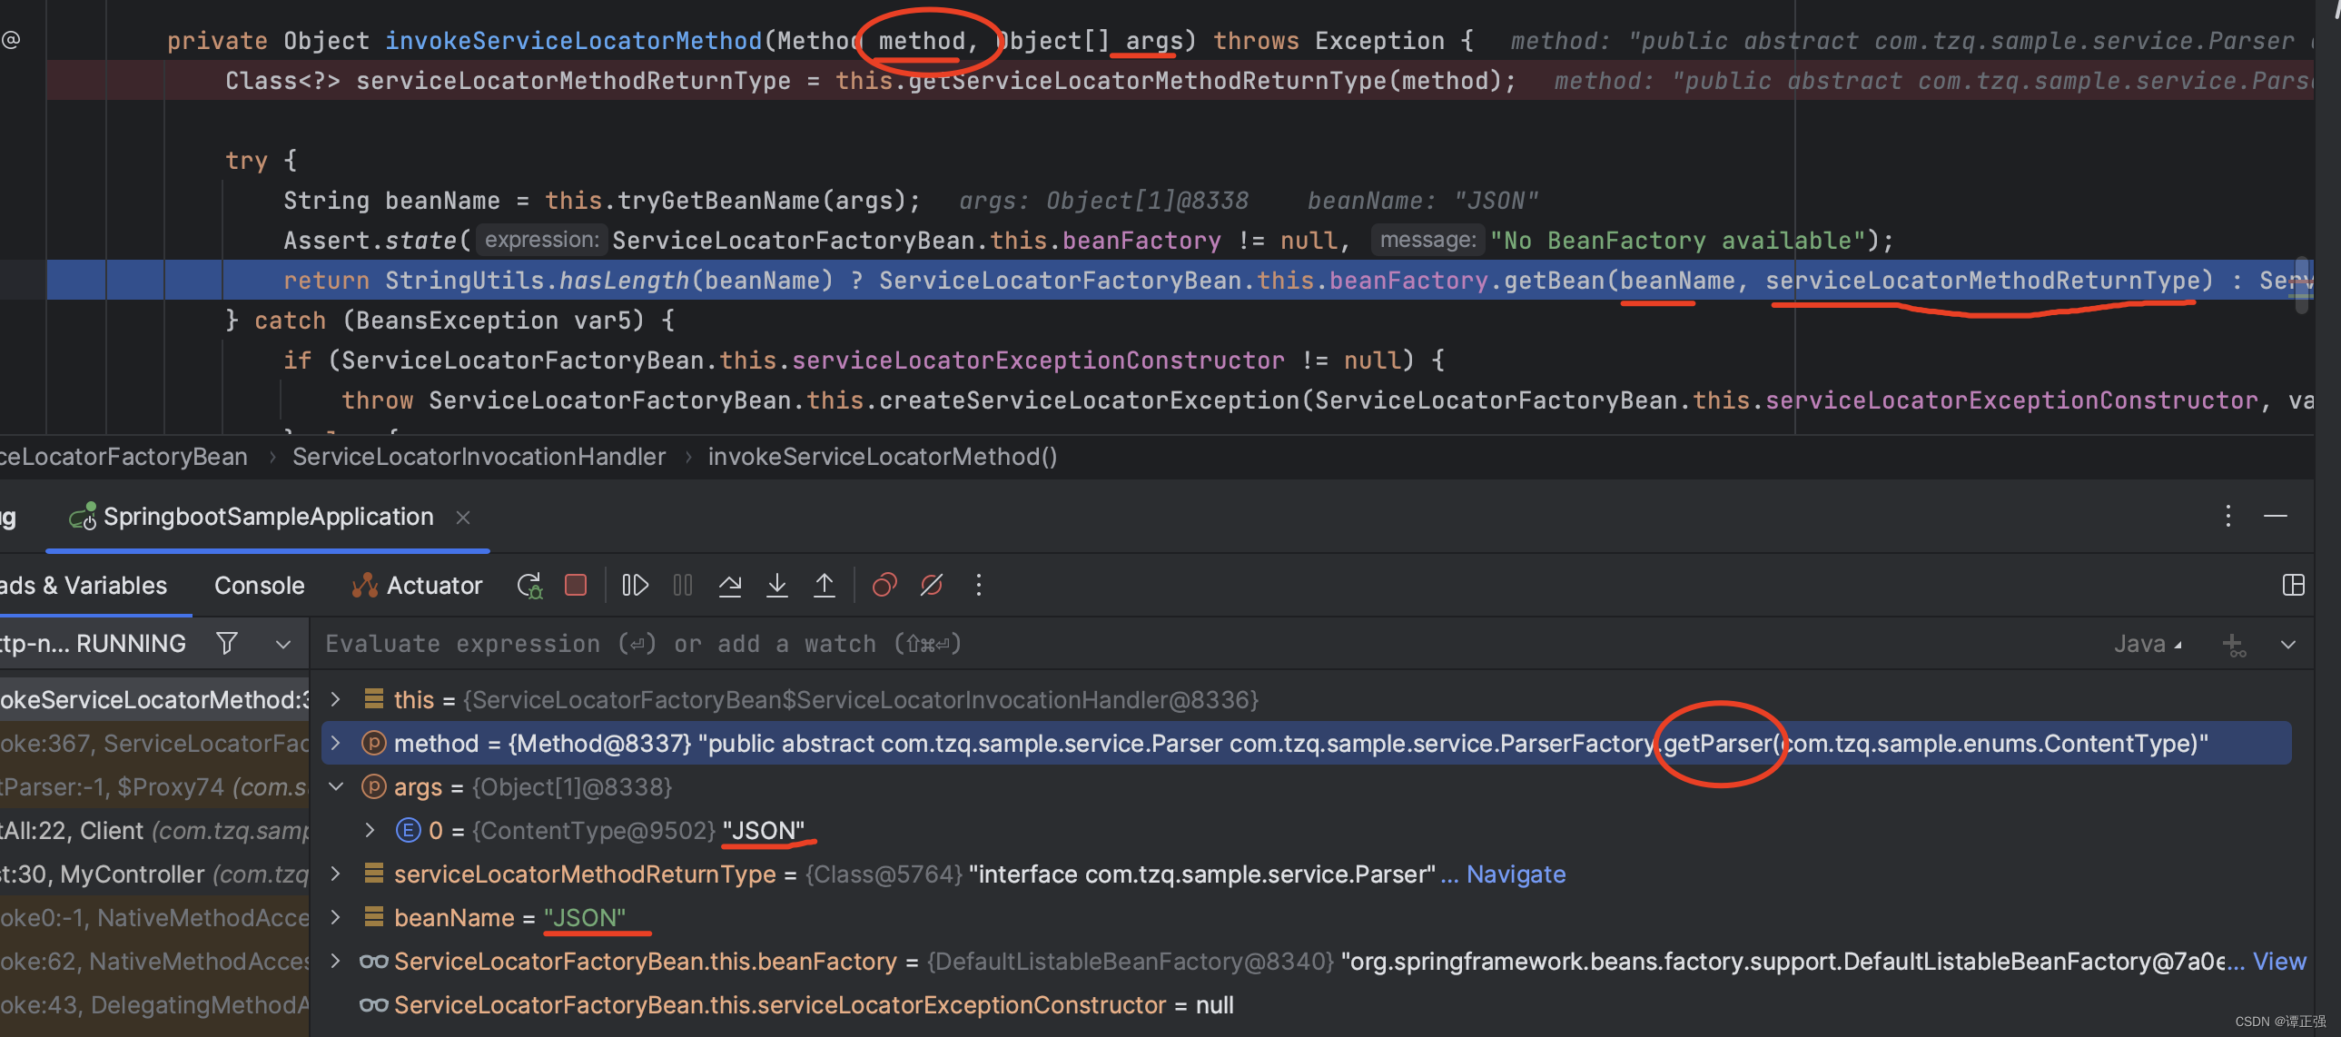Switch to the Console tab
Screen dimensions: 2341x1037
(259, 586)
